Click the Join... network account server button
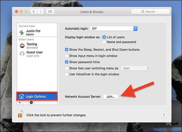 (x=111, y=96)
